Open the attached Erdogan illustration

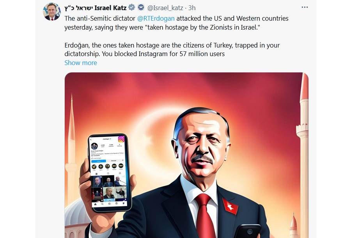coord(186,155)
